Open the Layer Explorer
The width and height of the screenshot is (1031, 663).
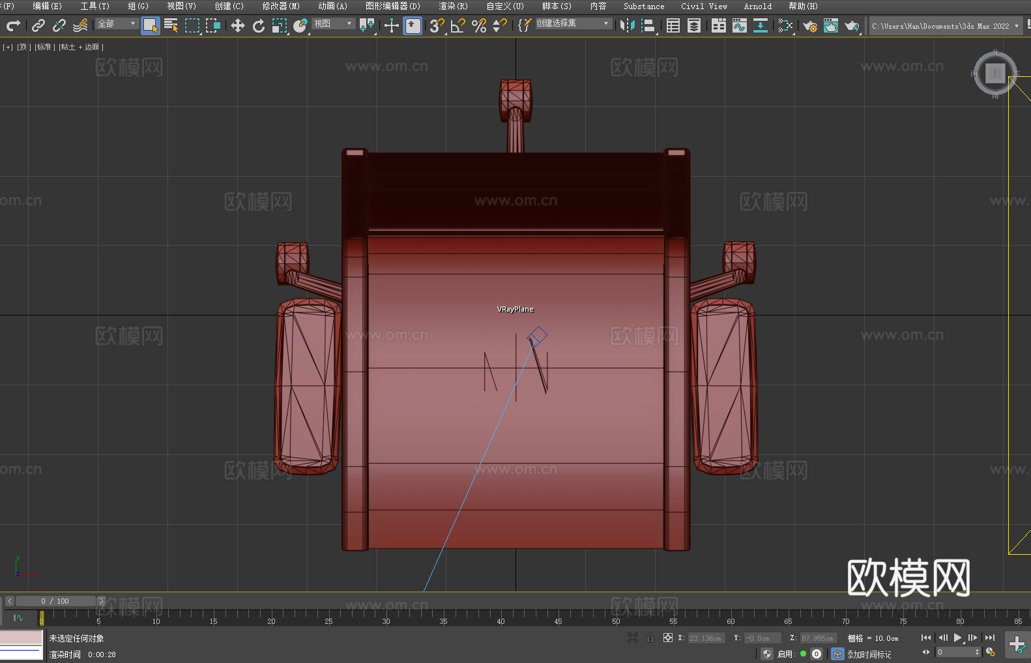point(694,25)
